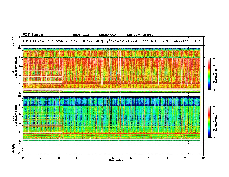The width and height of the screenshot is (229, 177).
Task: Click the "station=KAG" header label
Action: point(107,35)
